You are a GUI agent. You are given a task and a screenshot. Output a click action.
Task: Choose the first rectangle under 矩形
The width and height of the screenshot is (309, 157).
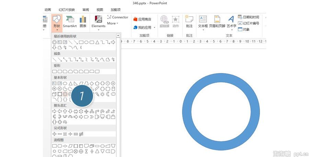coord(54,71)
